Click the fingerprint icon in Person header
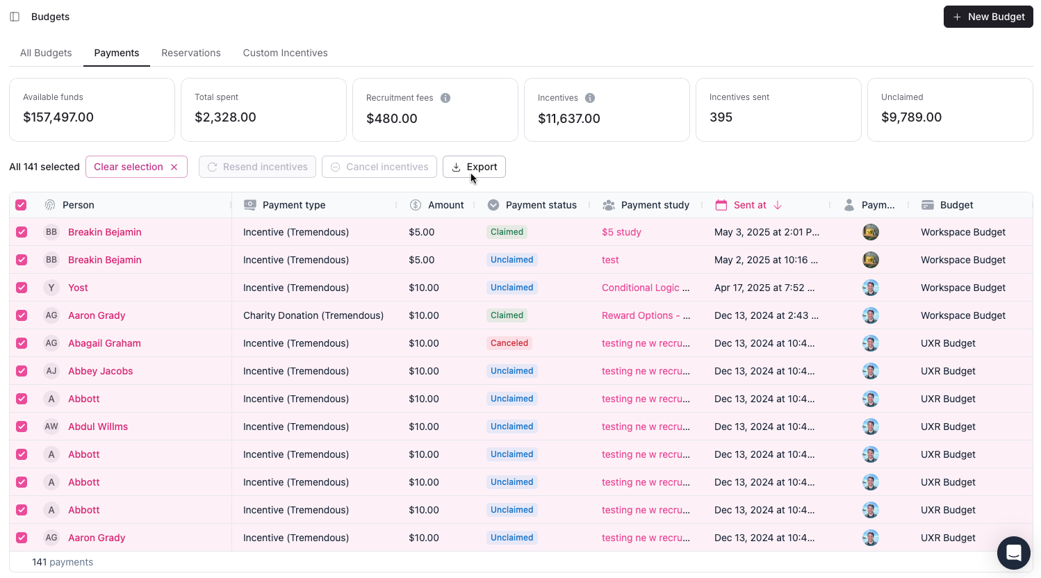This screenshot has width=1041, height=578. tap(50, 205)
